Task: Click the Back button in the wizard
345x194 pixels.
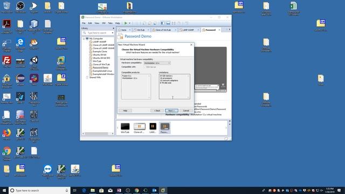Action: click(x=157, y=110)
